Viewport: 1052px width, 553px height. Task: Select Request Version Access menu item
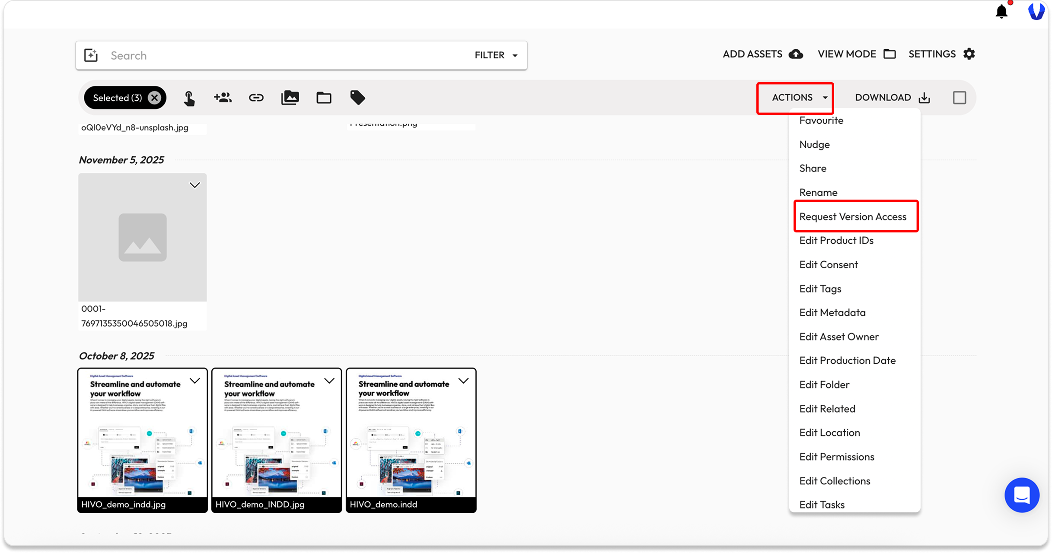click(x=852, y=216)
